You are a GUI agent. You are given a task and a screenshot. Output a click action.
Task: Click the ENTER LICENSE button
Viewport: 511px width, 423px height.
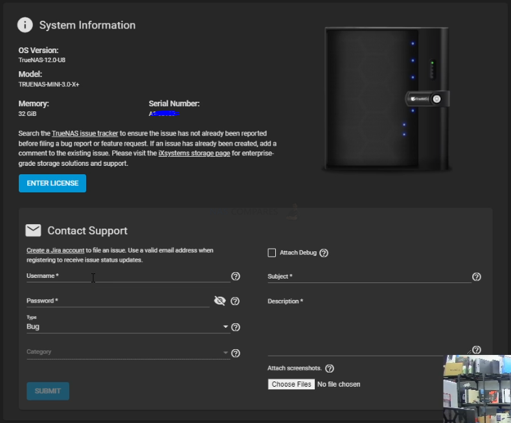52,183
